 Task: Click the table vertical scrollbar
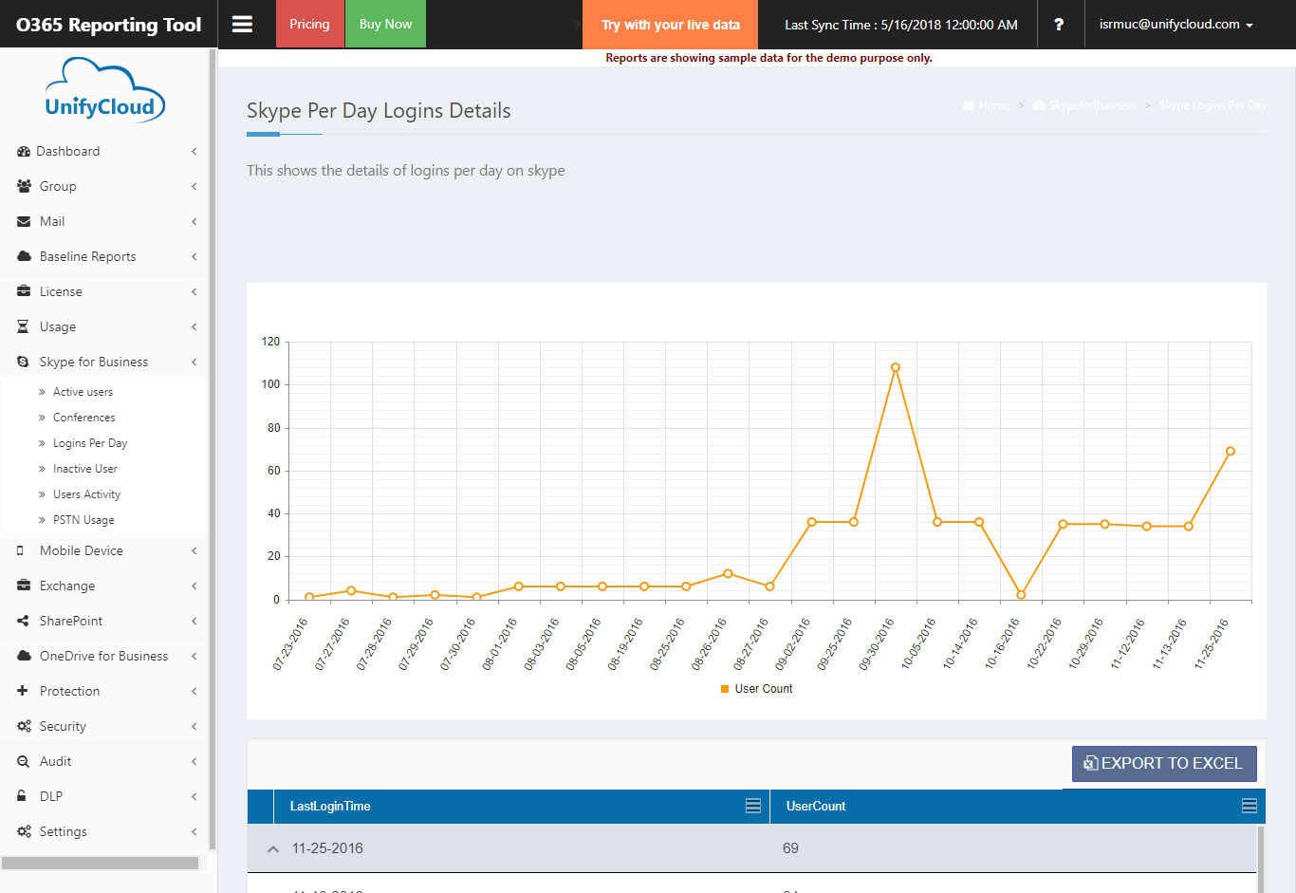pyautogui.click(x=1261, y=859)
